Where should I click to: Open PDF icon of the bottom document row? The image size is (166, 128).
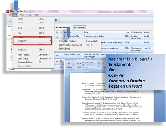[x=61, y=67]
